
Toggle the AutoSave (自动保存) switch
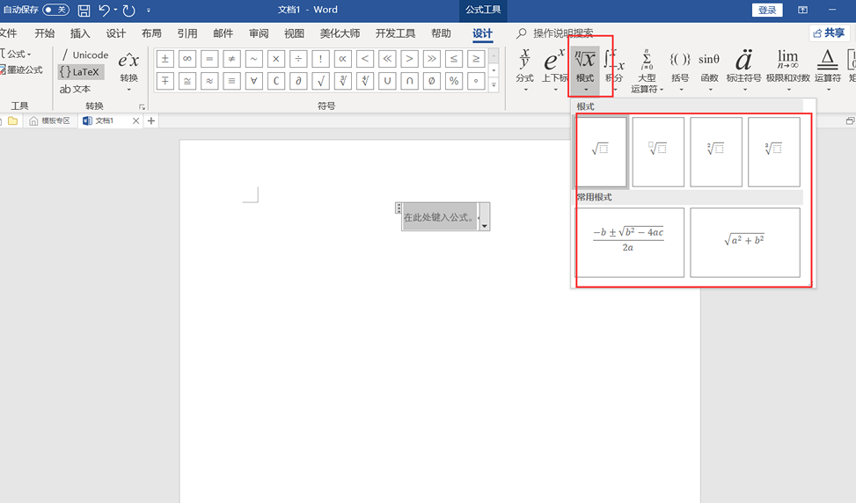click(x=55, y=10)
